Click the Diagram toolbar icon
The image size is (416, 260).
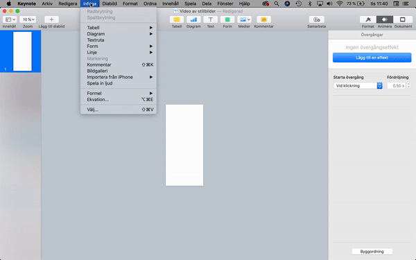pos(193,19)
